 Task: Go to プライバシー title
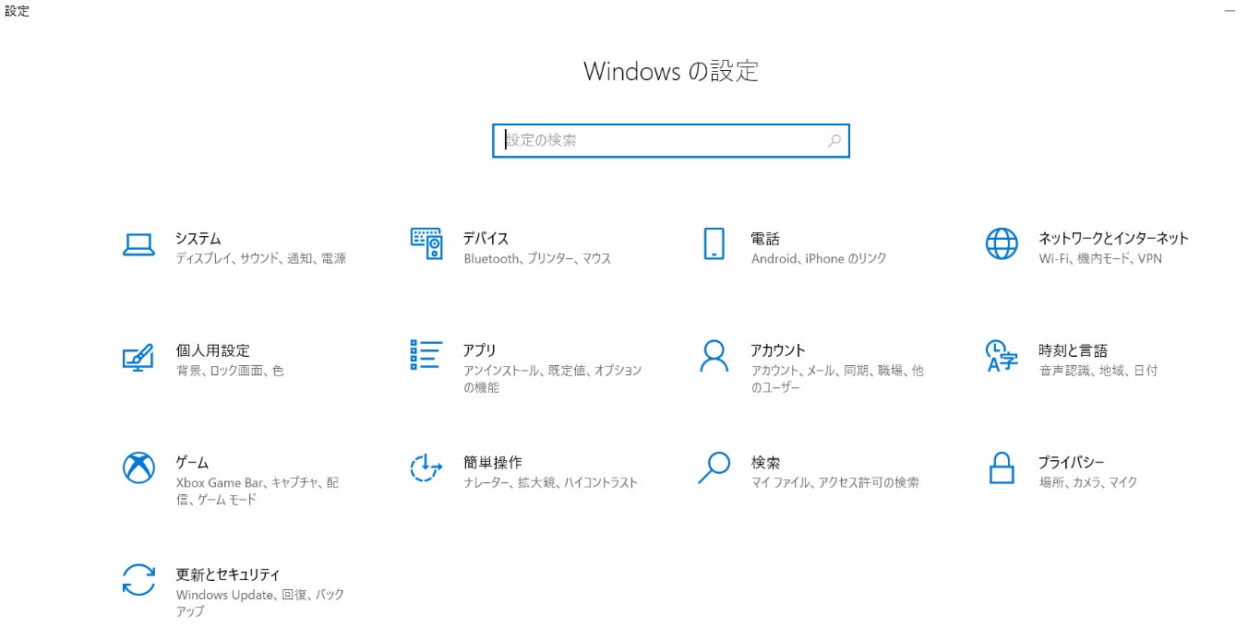pyautogui.click(x=1071, y=463)
